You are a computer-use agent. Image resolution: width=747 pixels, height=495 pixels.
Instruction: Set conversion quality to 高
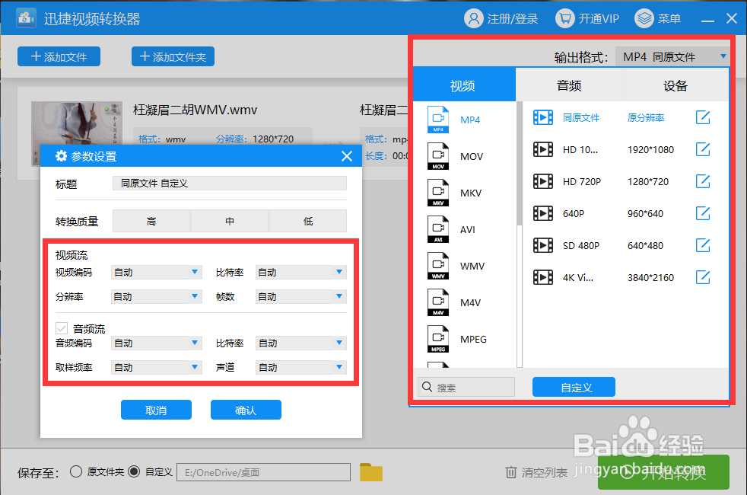[x=151, y=220]
